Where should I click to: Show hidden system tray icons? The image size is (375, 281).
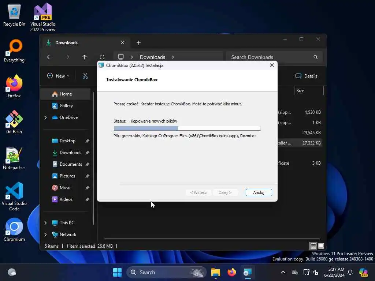pyautogui.click(x=283, y=272)
